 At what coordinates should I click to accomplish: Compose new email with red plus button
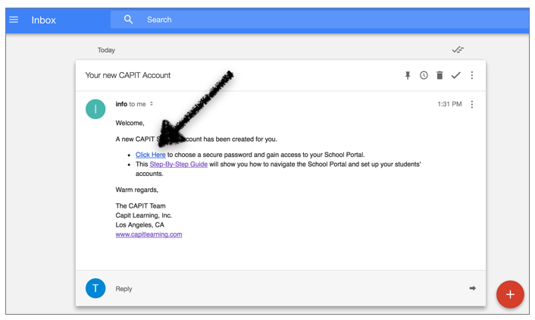pos(510,294)
